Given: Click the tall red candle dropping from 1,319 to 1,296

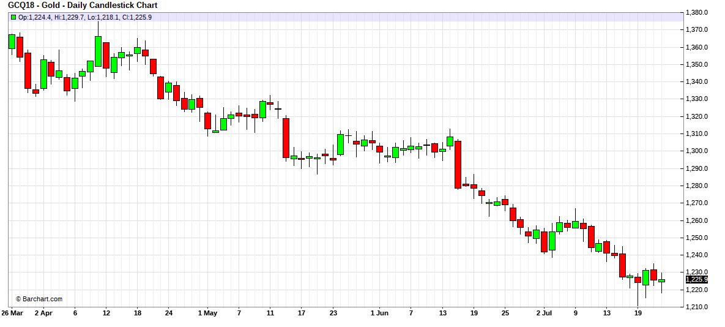Looking at the screenshot, I should tap(286, 138).
